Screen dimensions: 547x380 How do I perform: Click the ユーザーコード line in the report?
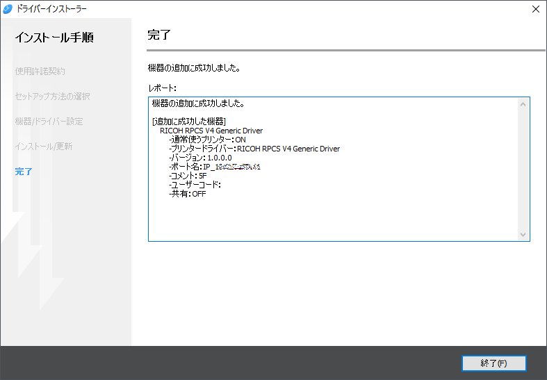[x=195, y=185]
